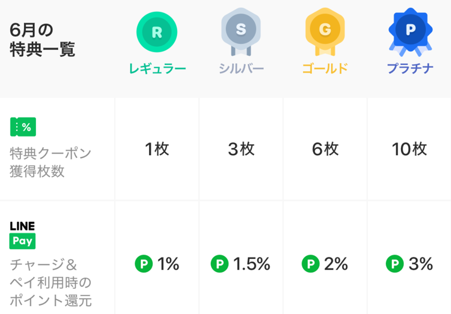The height and width of the screenshot is (314, 451).
Task: Click the green P point icon beside 2%
Action: tap(311, 263)
